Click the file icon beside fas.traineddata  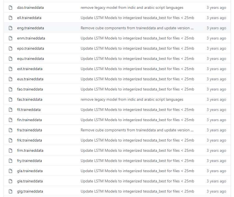point(10,99)
